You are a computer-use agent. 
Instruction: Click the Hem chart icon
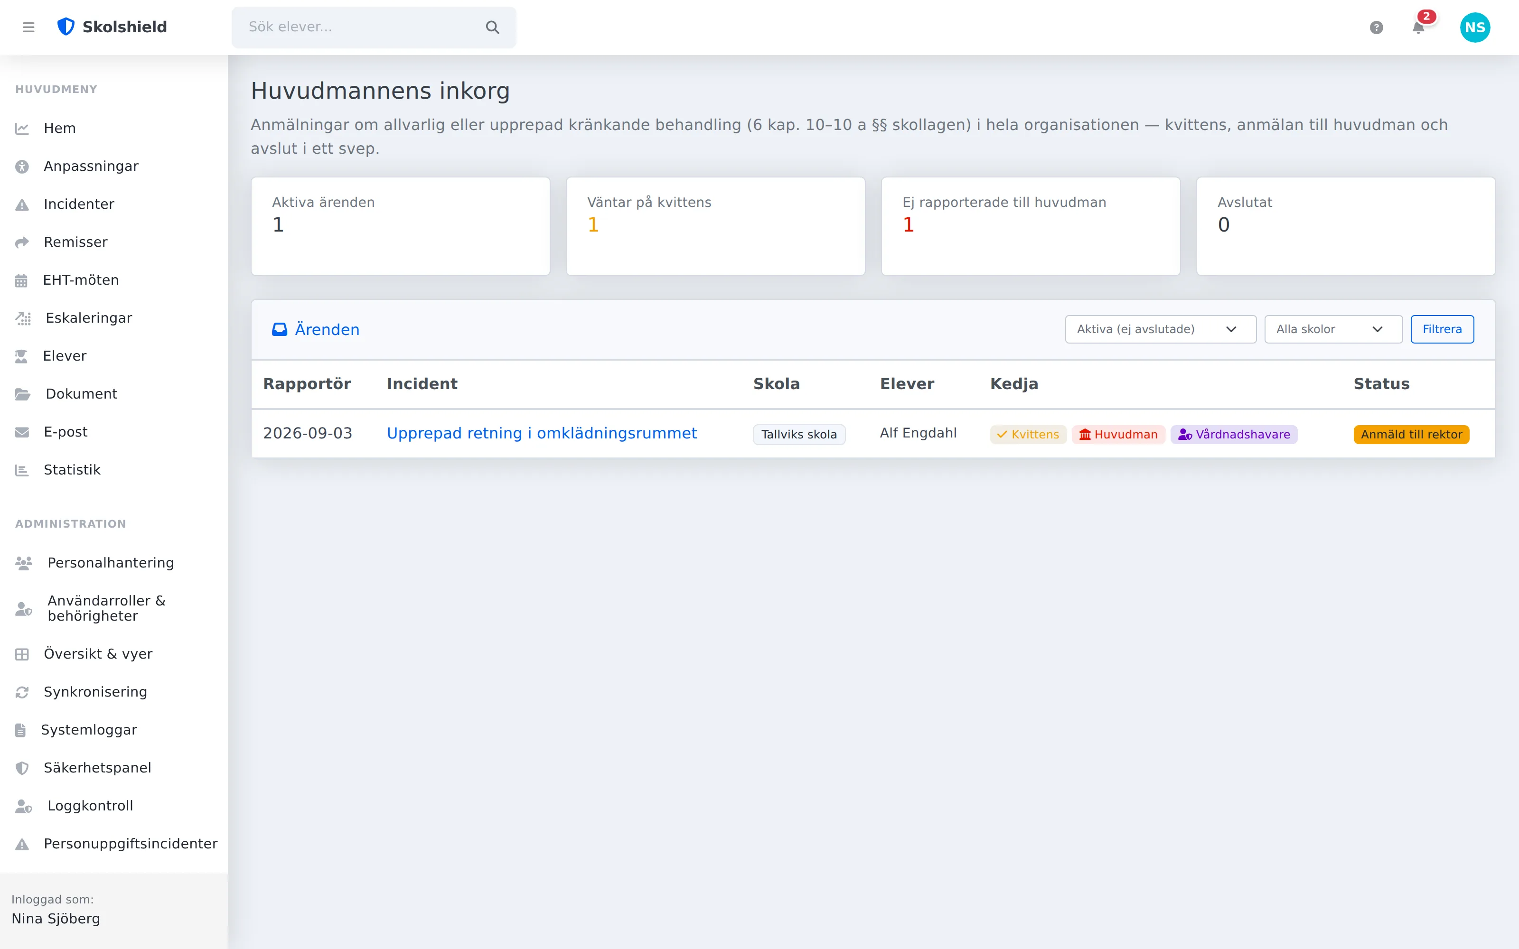coord(22,129)
